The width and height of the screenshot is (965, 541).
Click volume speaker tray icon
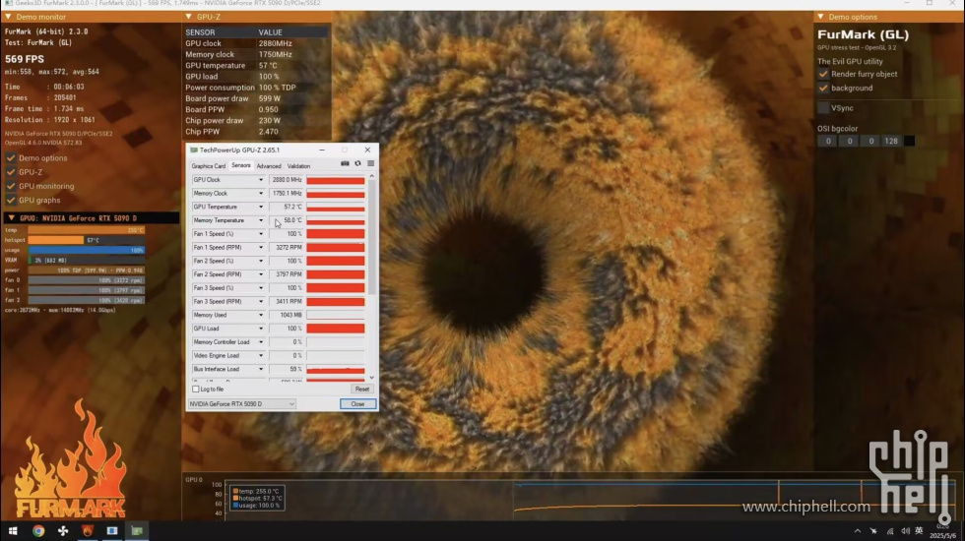(x=905, y=531)
